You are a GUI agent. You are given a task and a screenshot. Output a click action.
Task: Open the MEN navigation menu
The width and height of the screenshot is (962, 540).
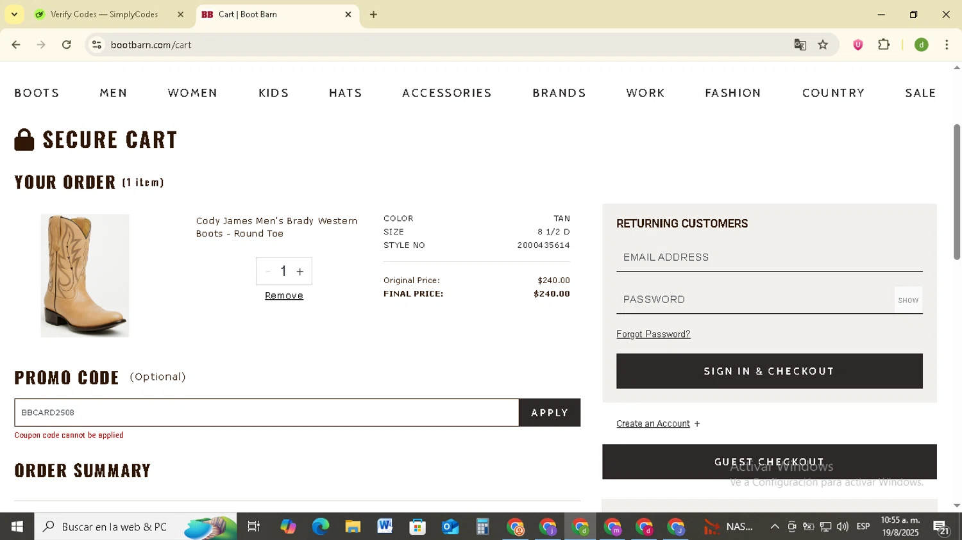[x=114, y=93]
